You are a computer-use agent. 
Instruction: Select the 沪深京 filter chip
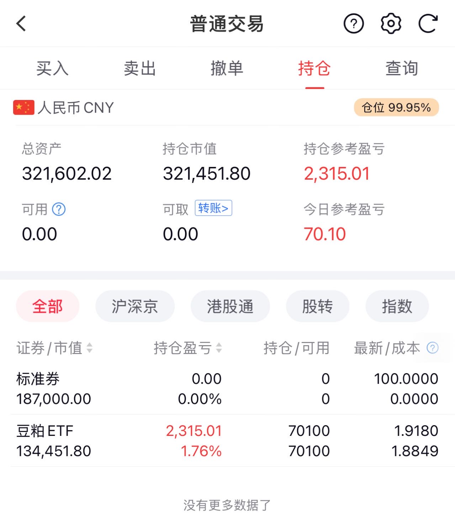(135, 306)
